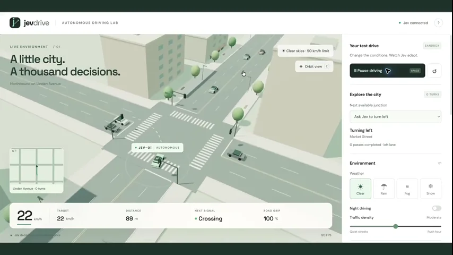
Task: Click the jevdrive logo icon
Action: pos(15,22)
